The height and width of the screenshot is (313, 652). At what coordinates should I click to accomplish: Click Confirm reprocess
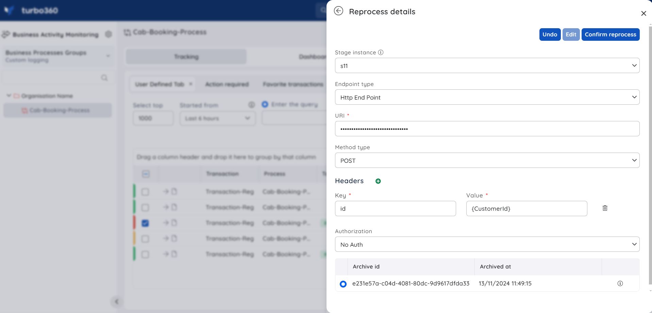point(611,34)
